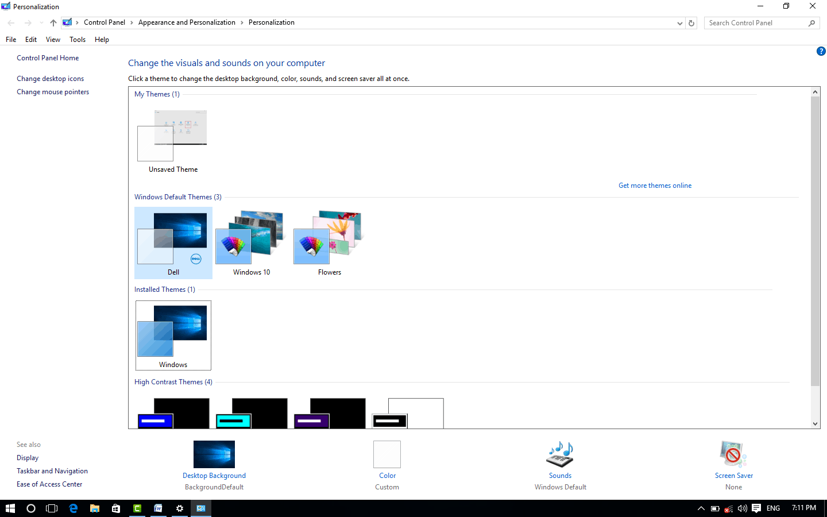
Task: Select the white high contrast theme
Action: pyautogui.click(x=408, y=413)
